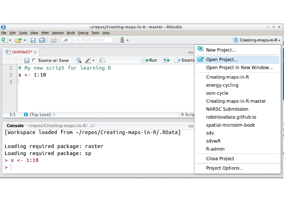Click the Compile Notebook icon
The width and height of the screenshot is (284, 203).
tap(102, 60)
